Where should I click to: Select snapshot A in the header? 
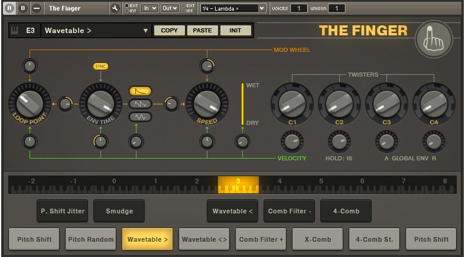click(x=11, y=8)
